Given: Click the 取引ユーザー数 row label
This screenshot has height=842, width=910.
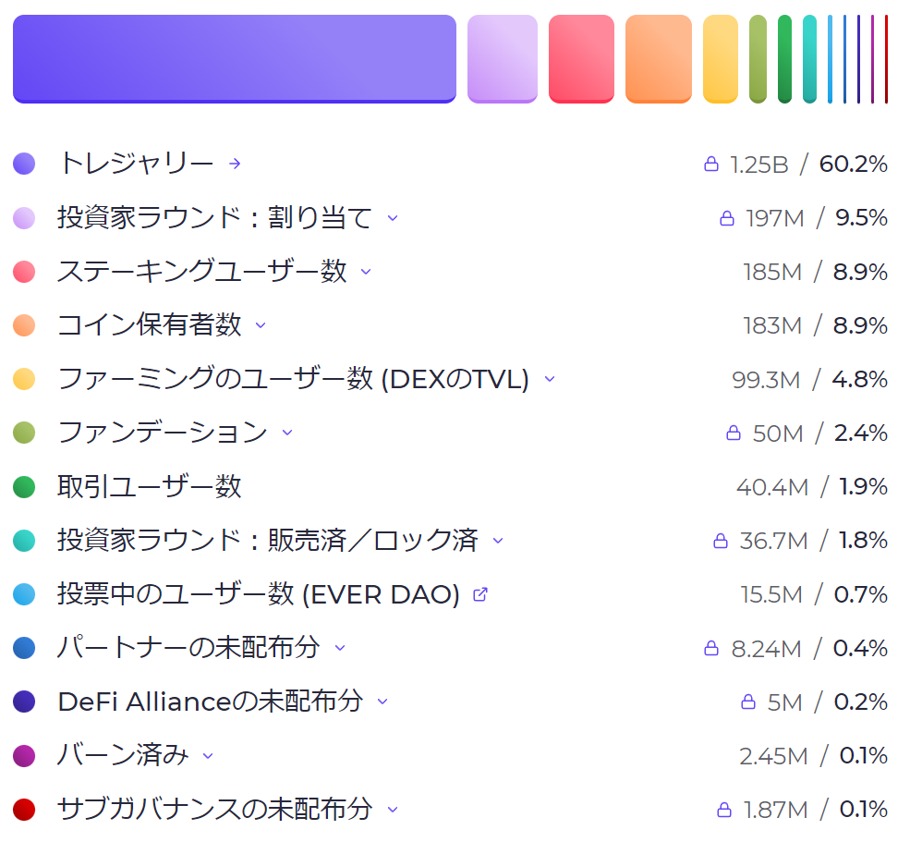Looking at the screenshot, I should (151, 486).
